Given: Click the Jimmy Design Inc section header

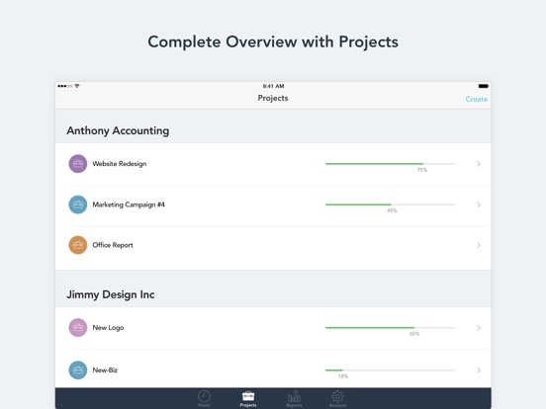Looking at the screenshot, I should [x=111, y=294].
